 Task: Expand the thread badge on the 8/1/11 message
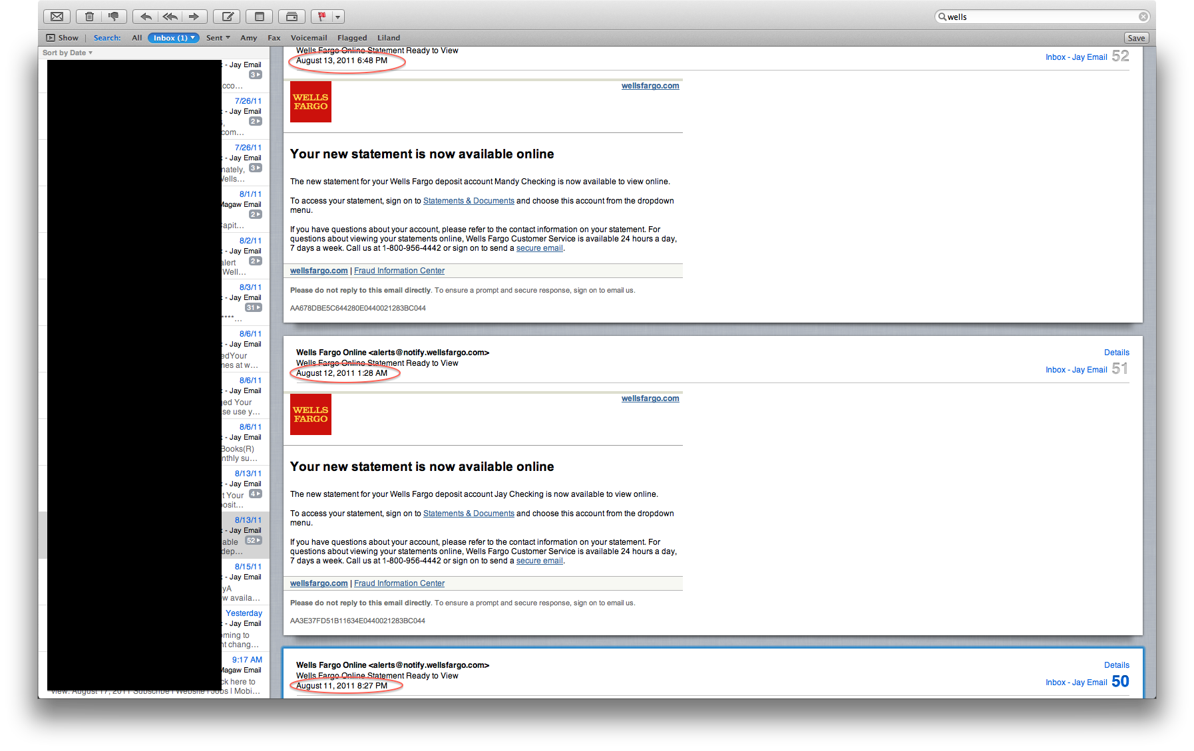[x=256, y=214]
